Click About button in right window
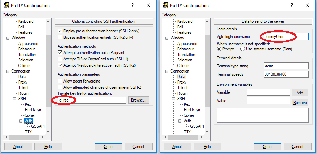Screen dimensions: 317x154 (x=177, y=147)
